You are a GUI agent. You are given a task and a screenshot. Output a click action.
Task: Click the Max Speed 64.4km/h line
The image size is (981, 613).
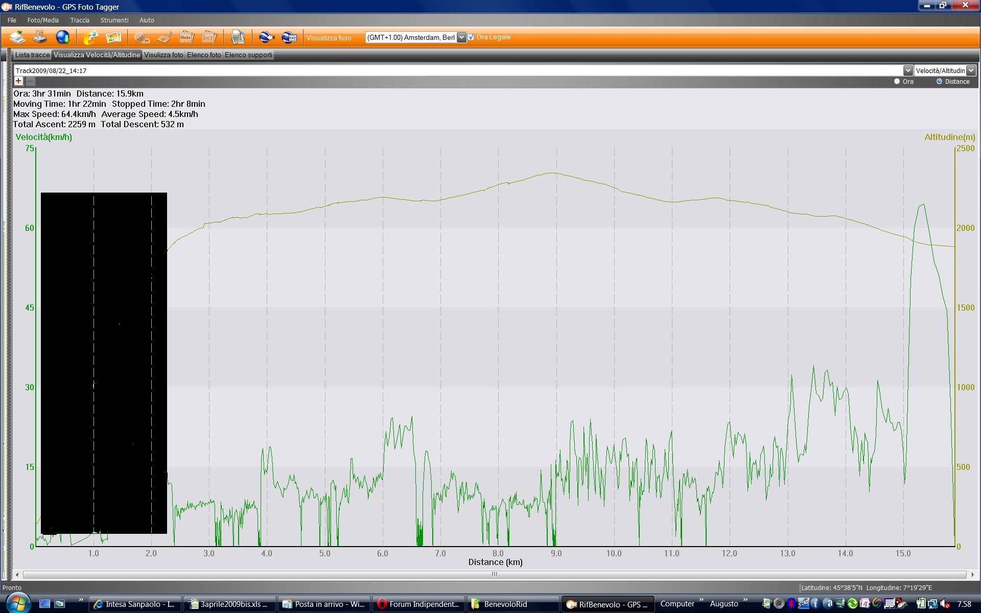(106, 114)
